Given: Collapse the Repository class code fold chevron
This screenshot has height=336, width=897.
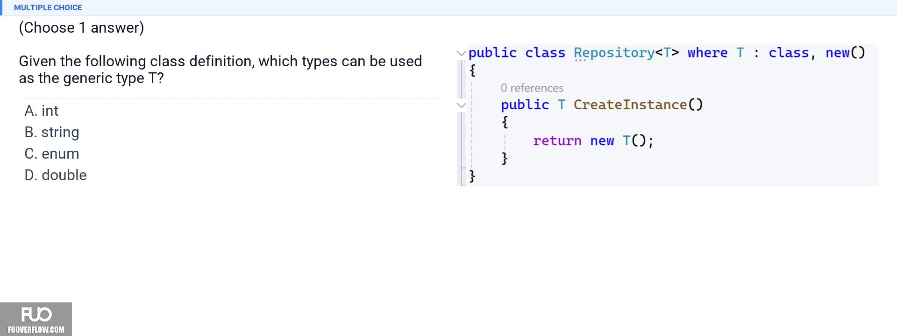Looking at the screenshot, I should [461, 53].
